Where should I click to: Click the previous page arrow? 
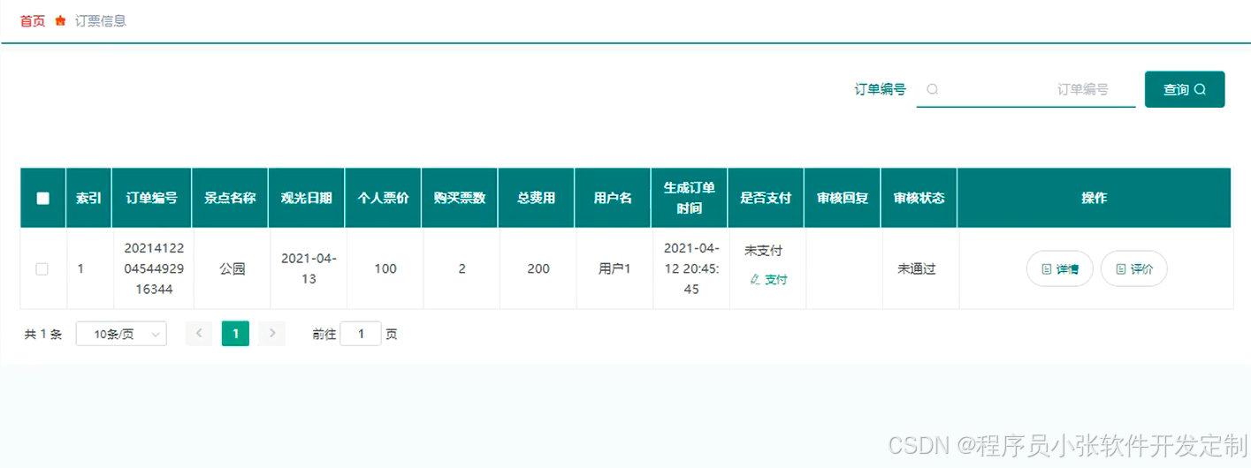pos(198,333)
